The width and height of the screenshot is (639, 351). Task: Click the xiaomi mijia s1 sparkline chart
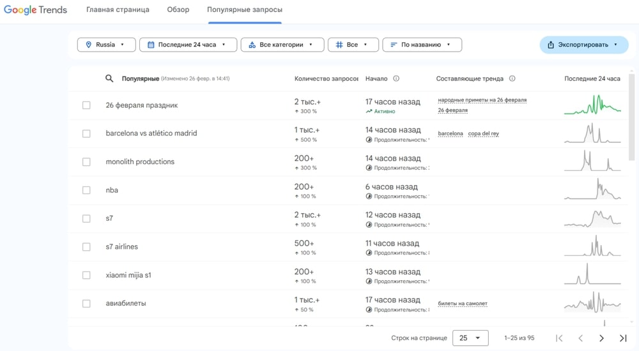point(592,274)
